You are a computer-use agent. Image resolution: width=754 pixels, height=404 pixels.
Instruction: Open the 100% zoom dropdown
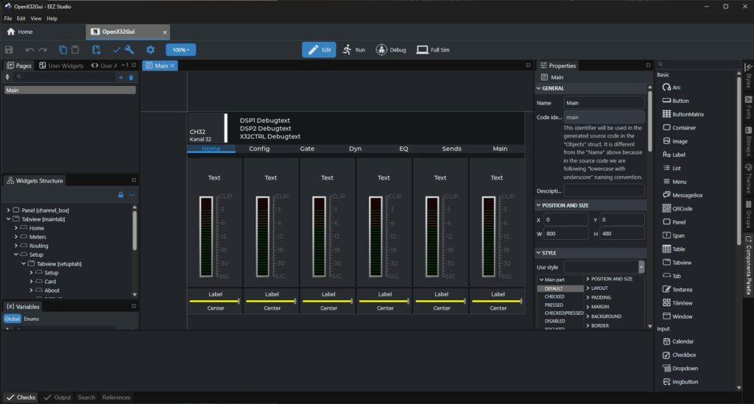coord(180,50)
